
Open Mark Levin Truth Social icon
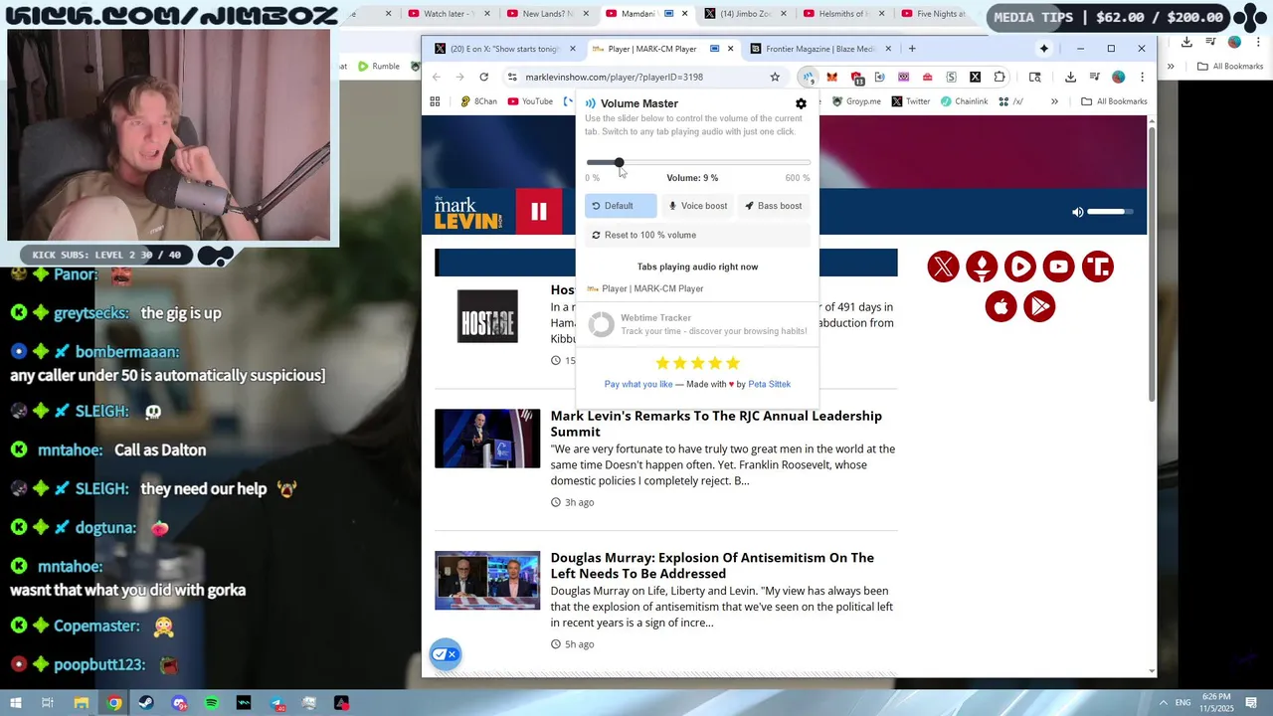point(1098,267)
